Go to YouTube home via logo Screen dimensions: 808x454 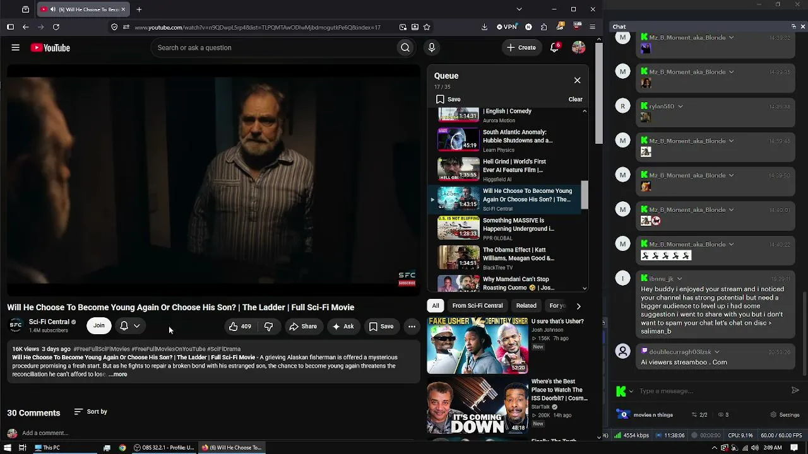pos(50,48)
